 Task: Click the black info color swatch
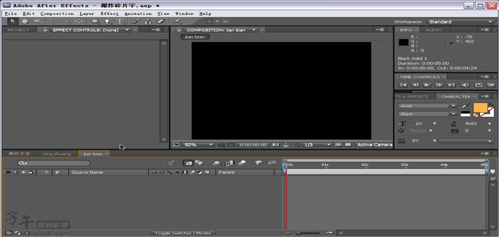click(x=404, y=42)
